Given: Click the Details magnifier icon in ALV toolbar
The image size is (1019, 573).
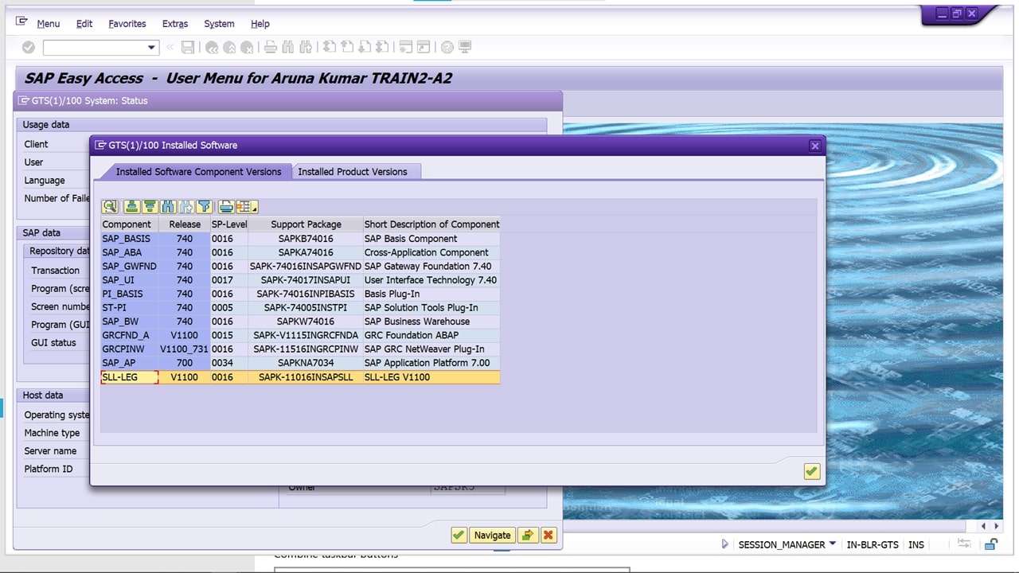Looking at the screenshot, I should pos(110,207).
